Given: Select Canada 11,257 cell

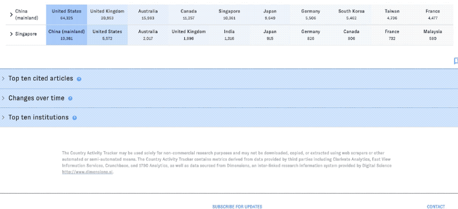Looking at the screenshot, I should click(189, 15).
